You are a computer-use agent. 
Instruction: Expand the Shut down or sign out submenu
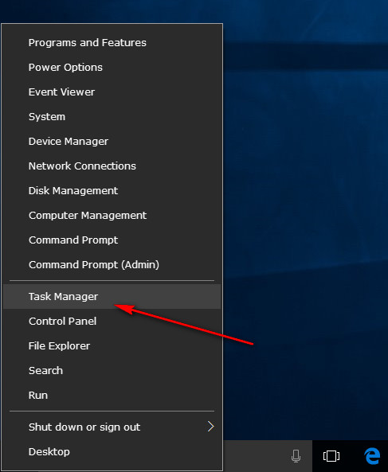(112, 427)
